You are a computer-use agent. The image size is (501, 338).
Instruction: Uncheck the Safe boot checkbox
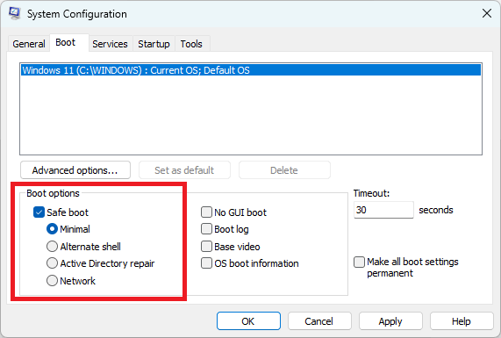click(x=39, y=212)
